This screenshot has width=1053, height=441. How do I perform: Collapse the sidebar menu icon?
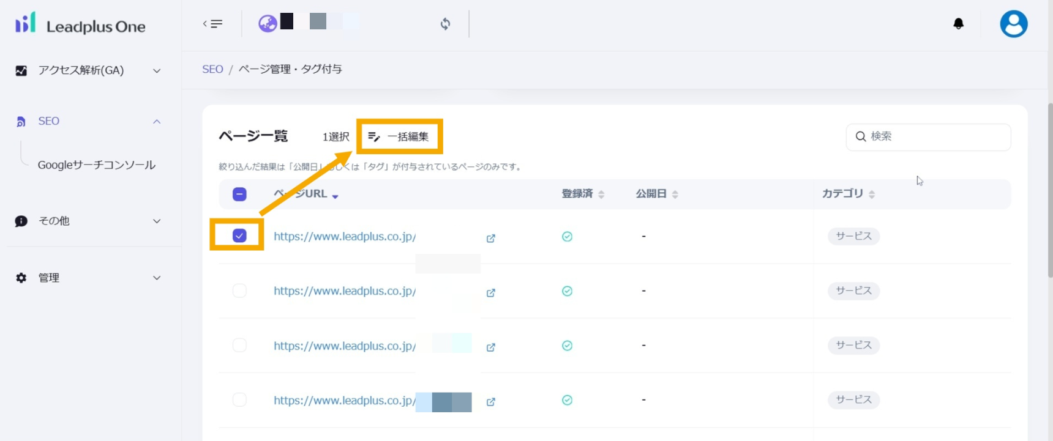pyautogui.click(x=212, y=24)
